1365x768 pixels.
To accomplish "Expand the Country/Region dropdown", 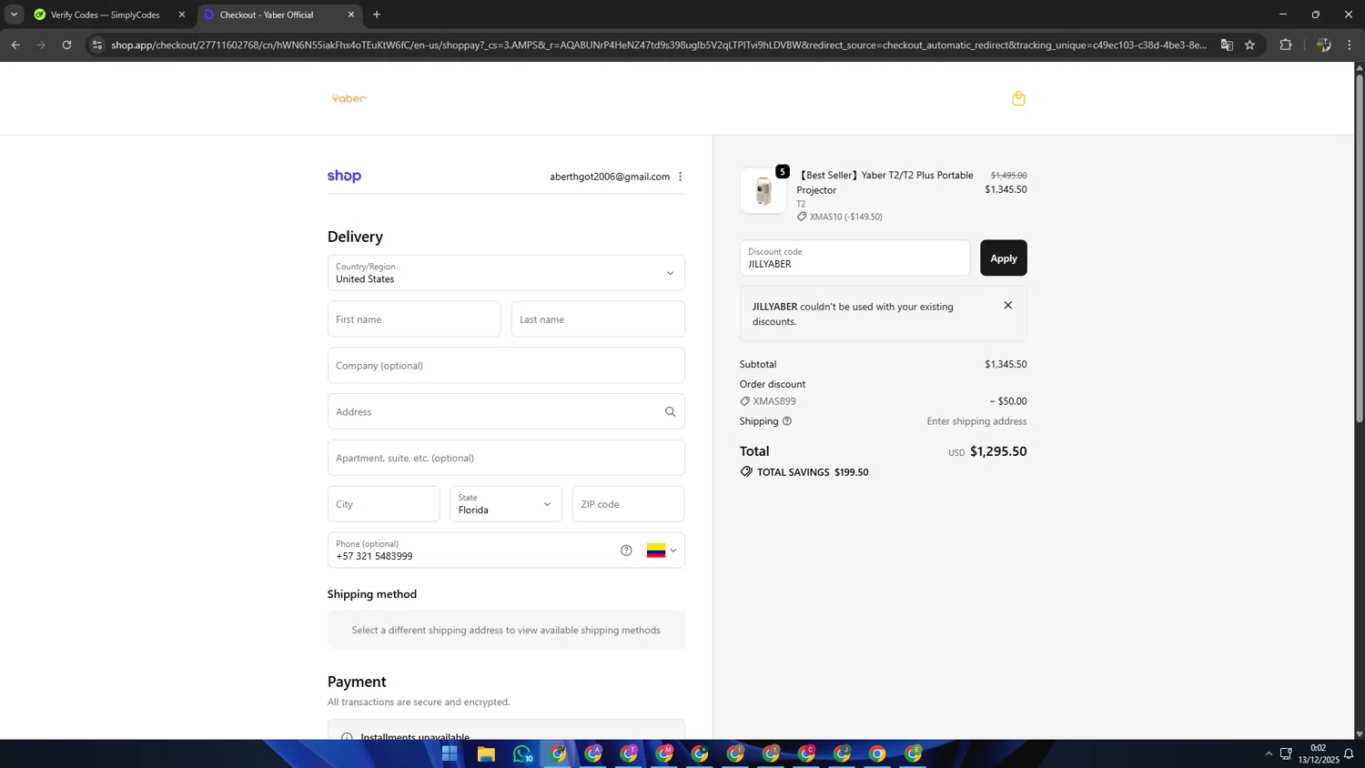I will point(506,273).
